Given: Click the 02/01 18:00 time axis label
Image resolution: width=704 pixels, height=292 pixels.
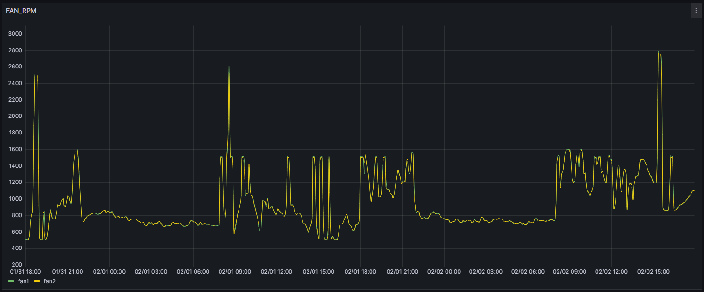Looking at the screenshot, I should 360,272.
